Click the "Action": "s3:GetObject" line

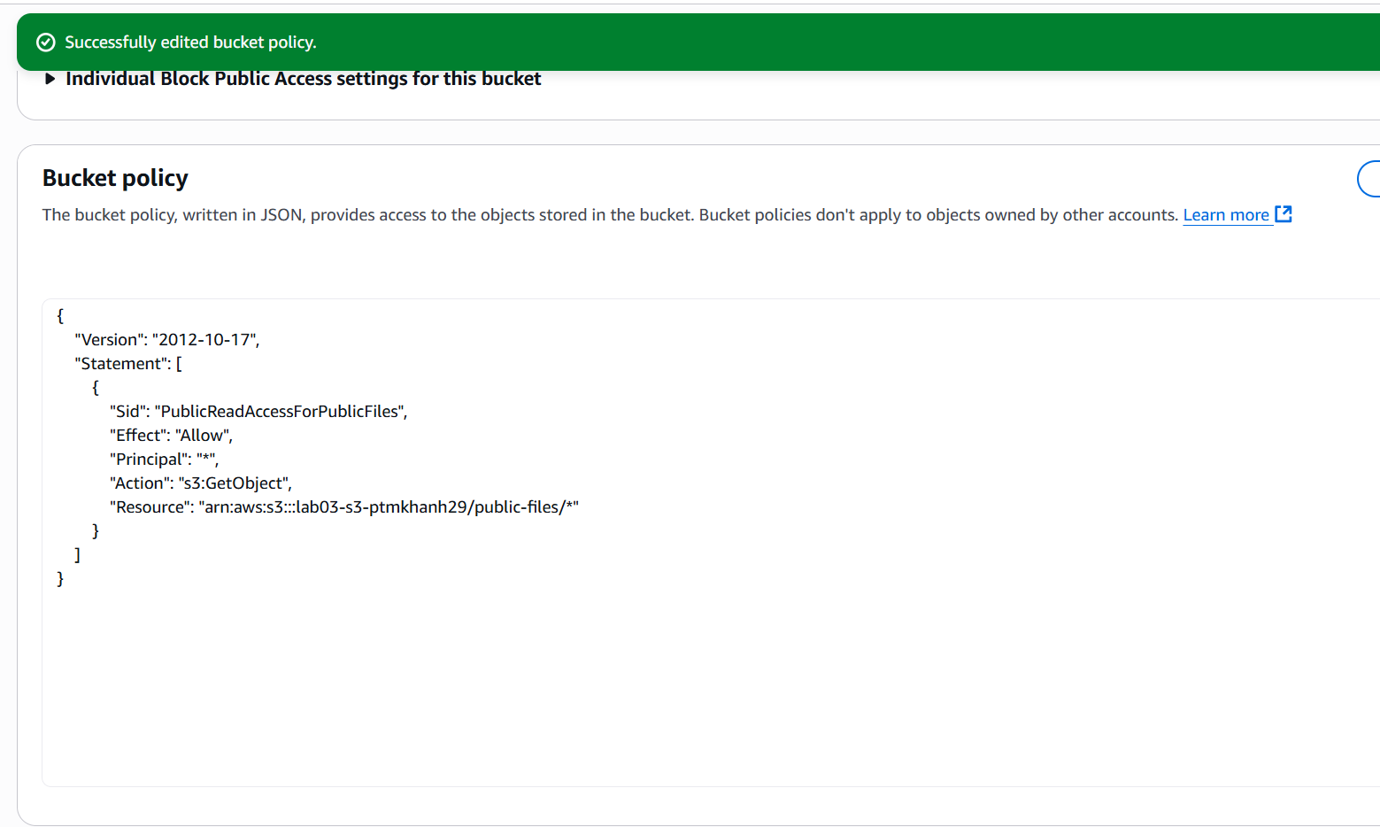201,483
